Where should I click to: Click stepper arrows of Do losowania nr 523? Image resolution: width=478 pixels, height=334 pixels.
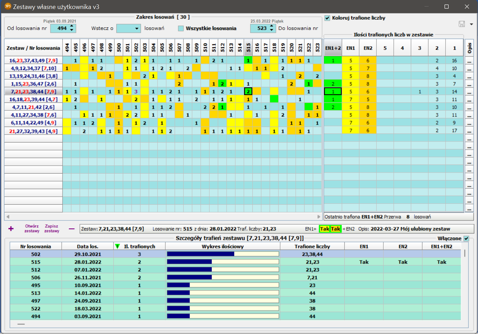click(271, 28)
